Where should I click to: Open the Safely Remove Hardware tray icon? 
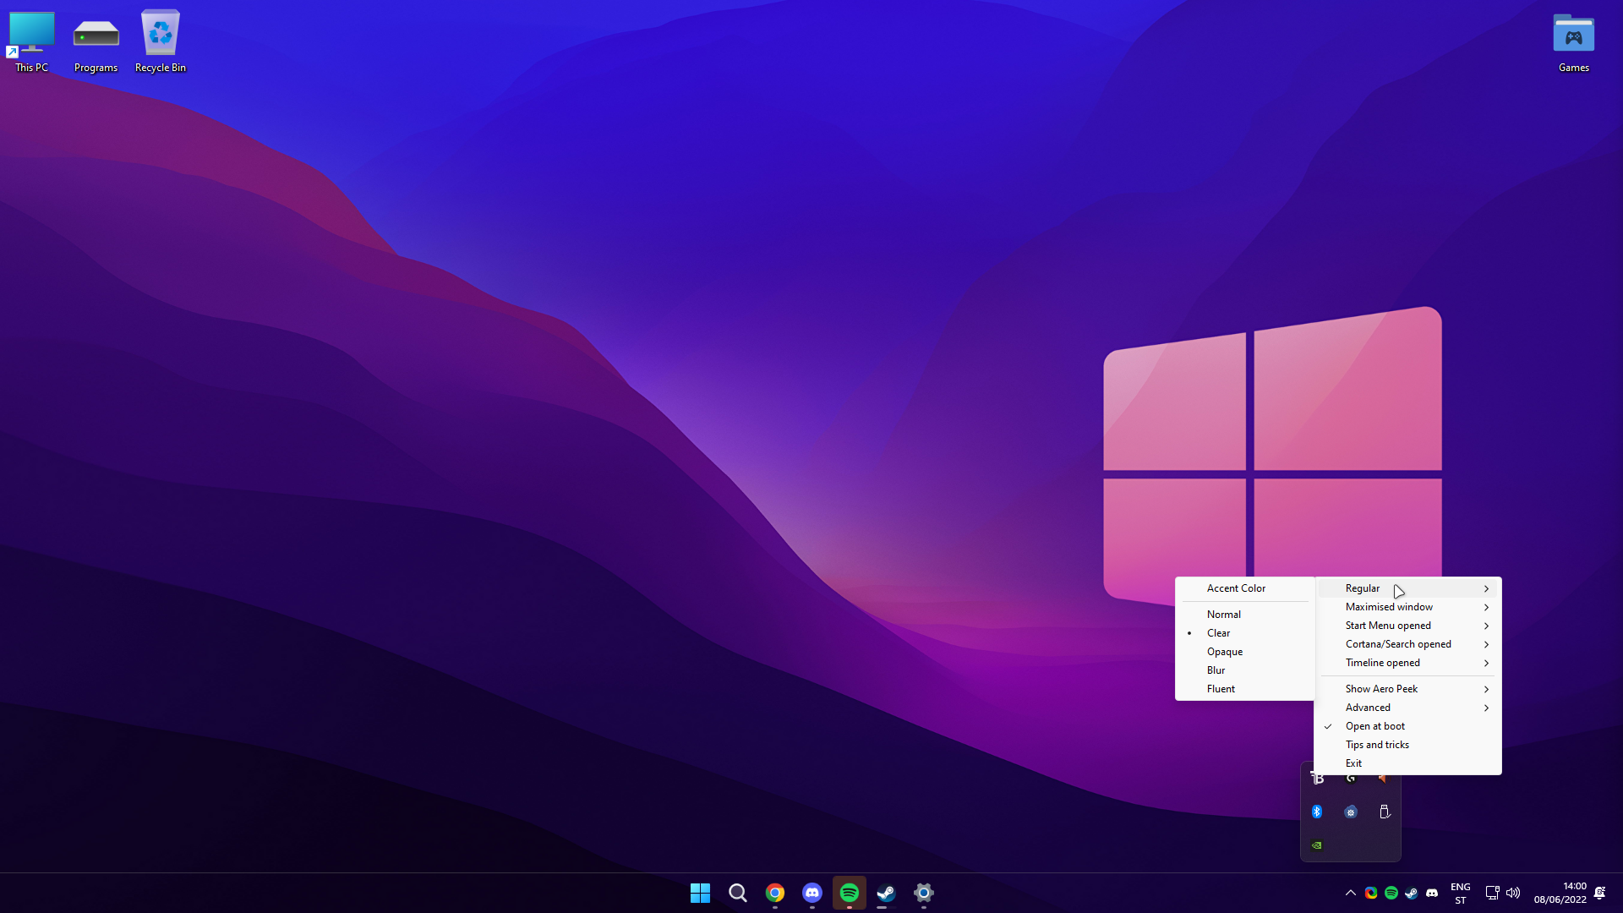click(x=1384, y=811)
